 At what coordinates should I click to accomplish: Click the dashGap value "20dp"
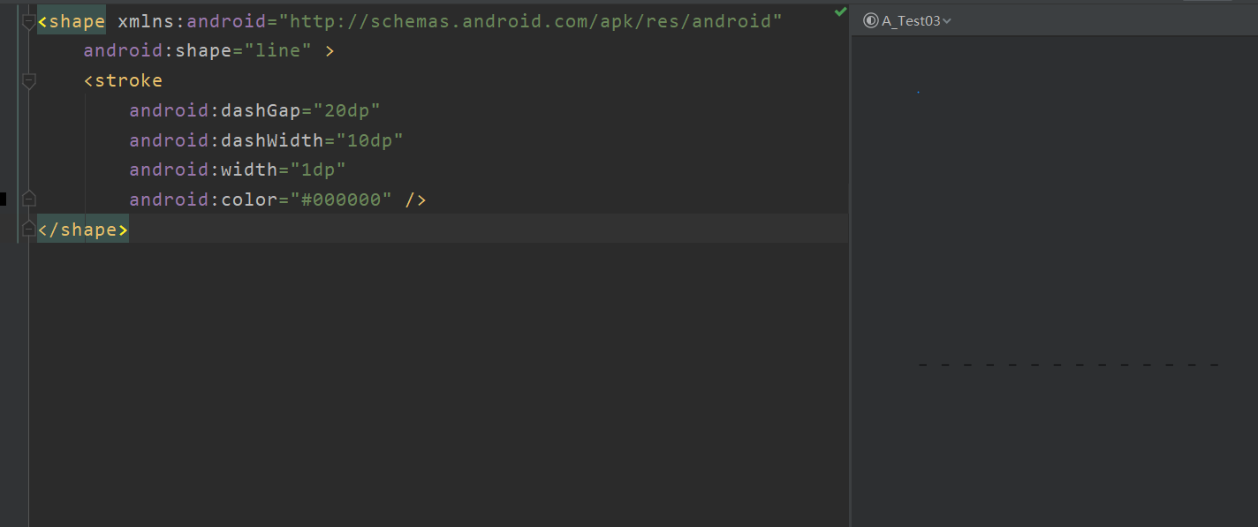346,110
